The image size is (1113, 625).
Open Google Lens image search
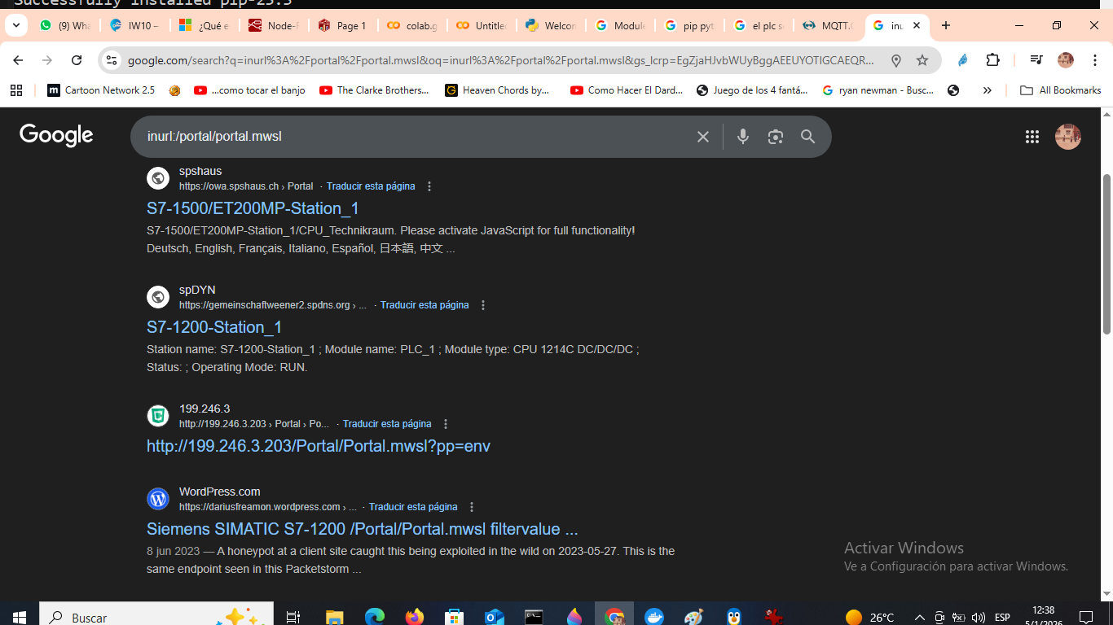click(x=775, y=137)
